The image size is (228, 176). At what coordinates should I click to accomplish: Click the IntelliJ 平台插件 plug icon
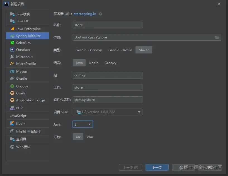pos(12,131)
